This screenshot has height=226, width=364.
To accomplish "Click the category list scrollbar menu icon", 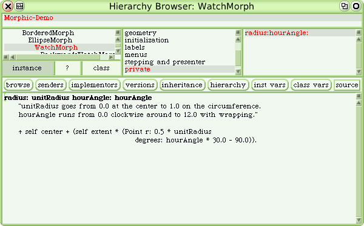I will (x=238, y=33).
